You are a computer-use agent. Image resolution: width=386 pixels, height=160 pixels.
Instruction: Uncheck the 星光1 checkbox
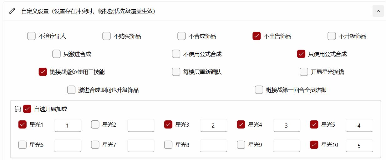pyautogui.click(x=23, y=125)
